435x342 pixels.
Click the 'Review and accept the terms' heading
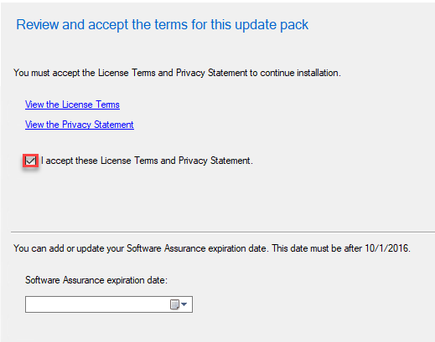(x=163, y=24)
